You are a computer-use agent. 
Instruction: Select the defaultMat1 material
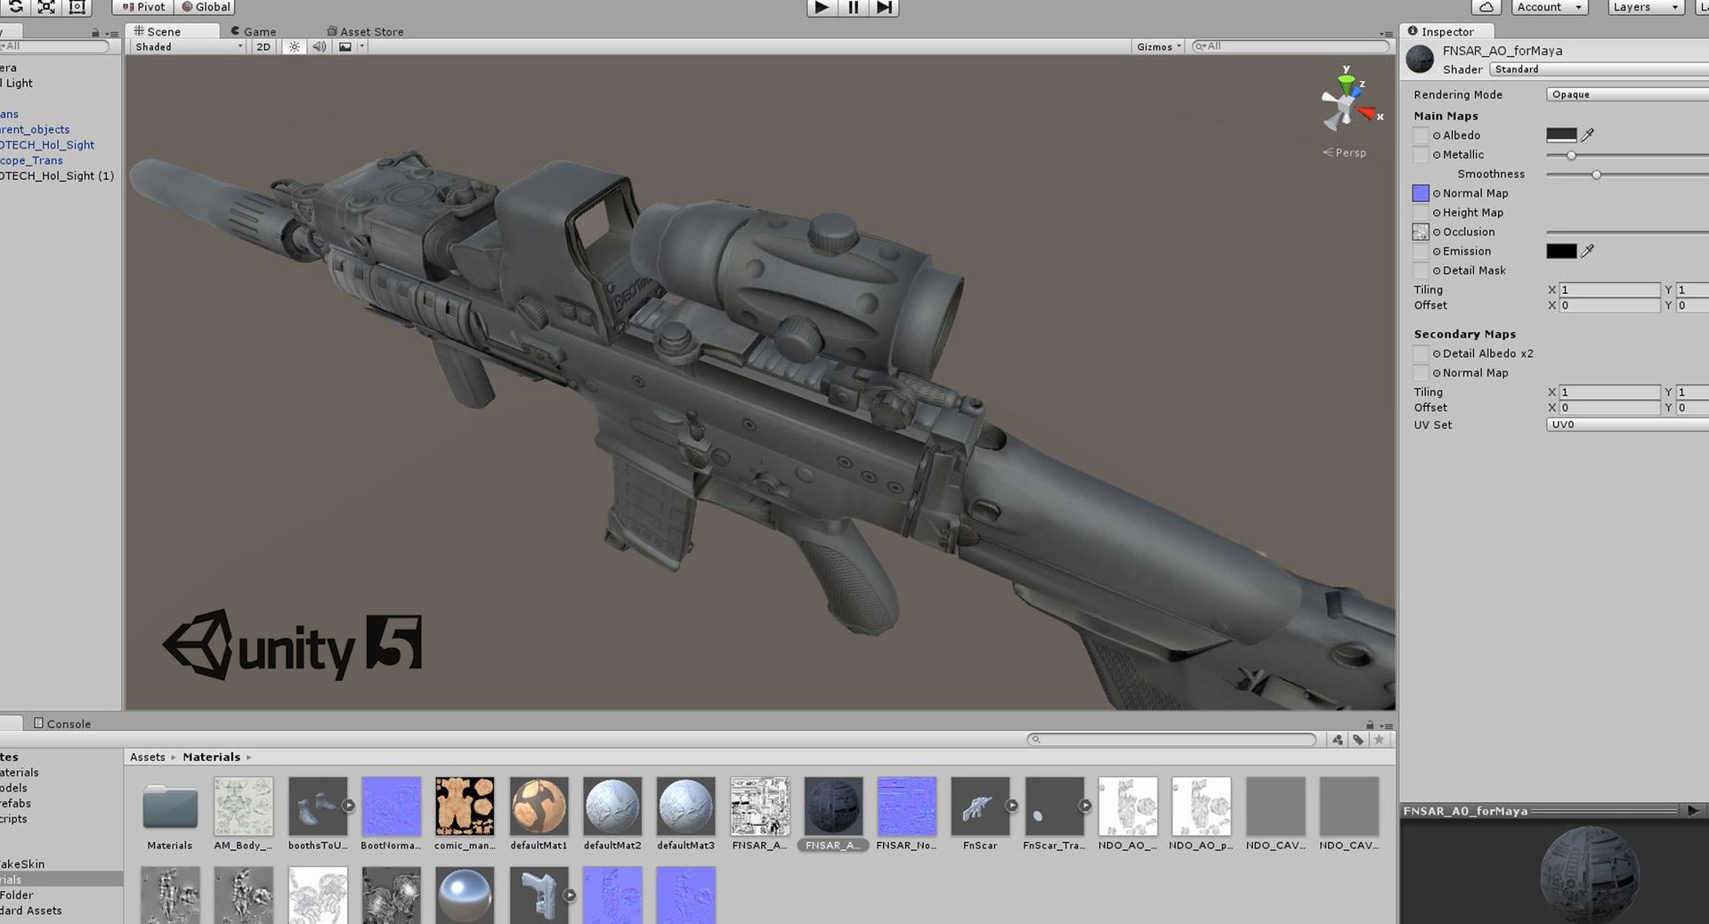(539, 815)
